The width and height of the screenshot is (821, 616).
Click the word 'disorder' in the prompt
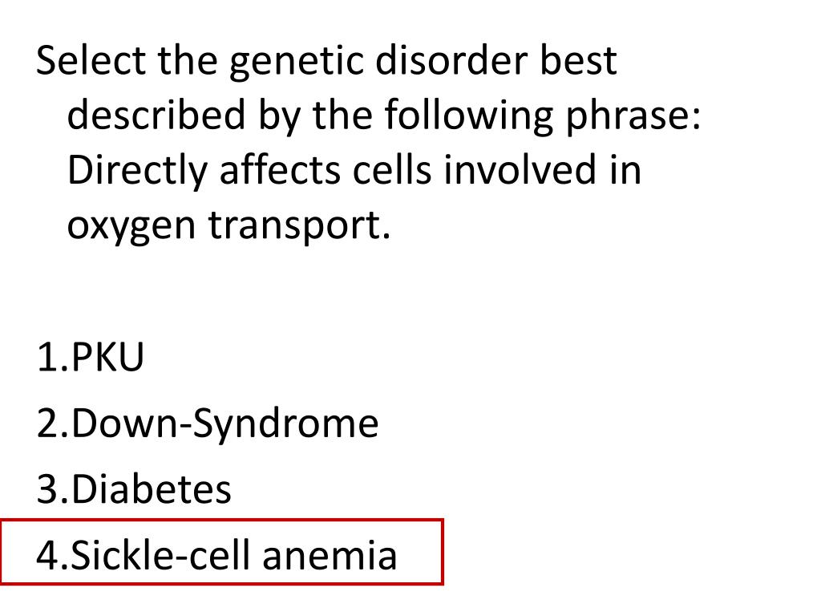click(451, 59)
